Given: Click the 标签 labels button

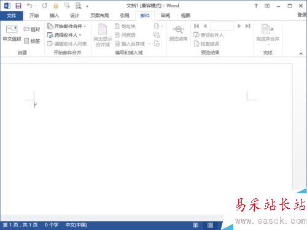Looking at the screenshot, I should [32, 41].
